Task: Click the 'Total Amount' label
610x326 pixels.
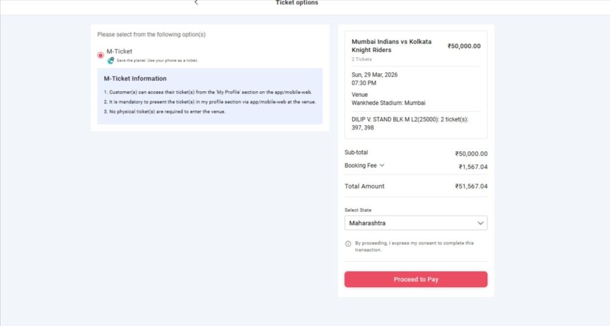Action: [x=365, y=187]
